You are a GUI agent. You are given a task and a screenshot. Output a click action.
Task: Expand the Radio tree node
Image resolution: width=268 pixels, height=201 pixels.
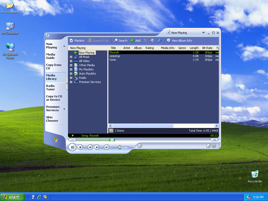tap(71, 78)
